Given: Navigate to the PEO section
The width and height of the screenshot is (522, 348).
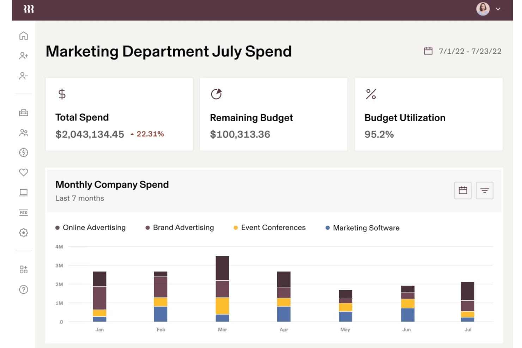Looking at the screenshot, I should [x=23, y=213].
